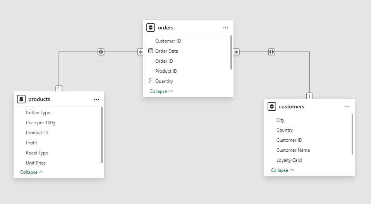Collapse the orders table
This screenshot has height=204, width=371.
161,91
